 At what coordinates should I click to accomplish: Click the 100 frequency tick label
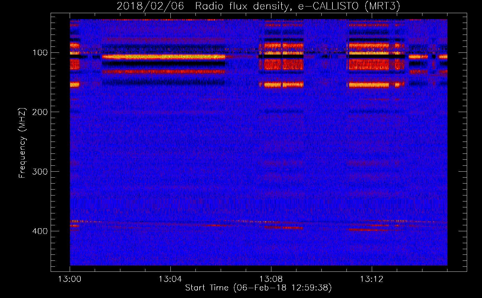coord(40,53)
